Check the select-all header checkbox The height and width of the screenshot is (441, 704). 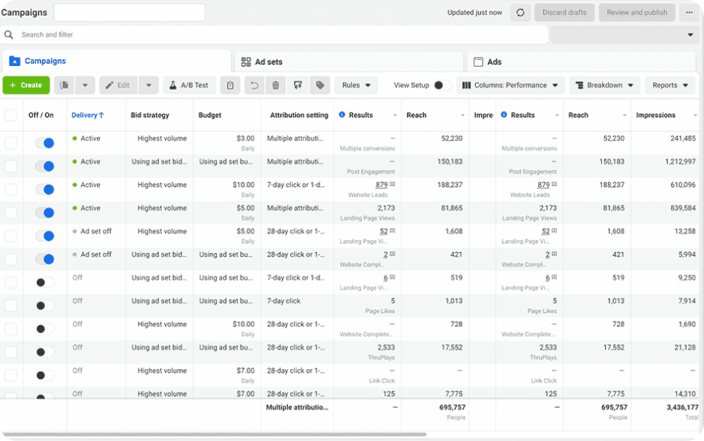(11, 115)
